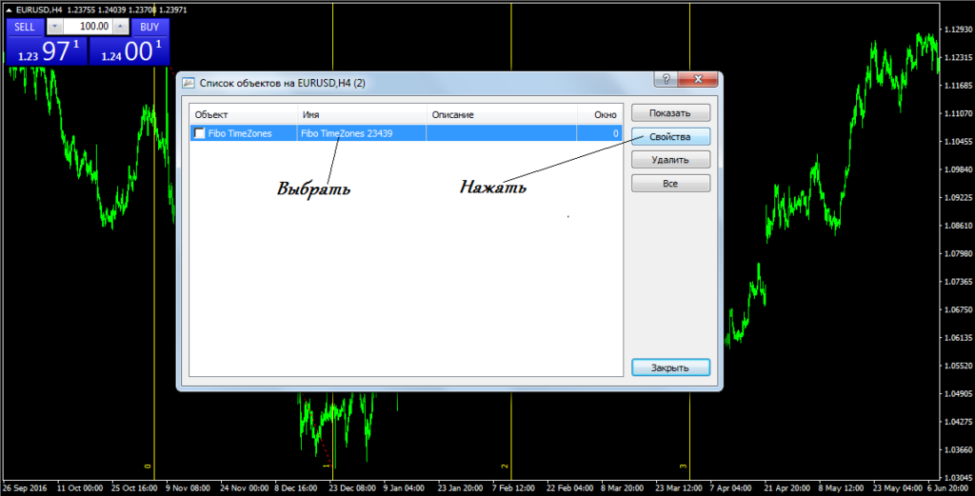Click the Окно column header
The height and width of the screenshot is (496, 975).
pyautogui.click(x=605, y=115)
